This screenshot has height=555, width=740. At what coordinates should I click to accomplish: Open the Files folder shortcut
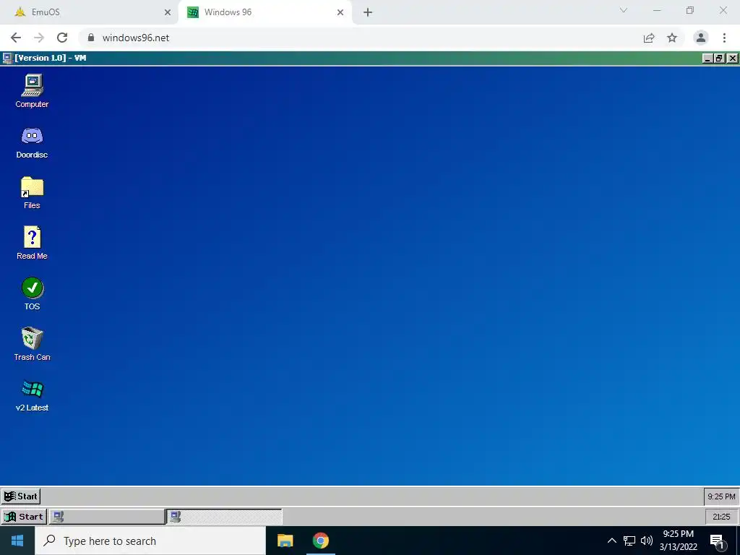pos(32,192)
